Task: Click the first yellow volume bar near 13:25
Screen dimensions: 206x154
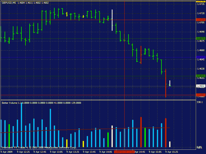Action: (x=67, y=143)
